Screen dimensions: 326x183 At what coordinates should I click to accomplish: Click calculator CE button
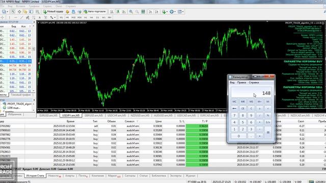coord(242,108)
